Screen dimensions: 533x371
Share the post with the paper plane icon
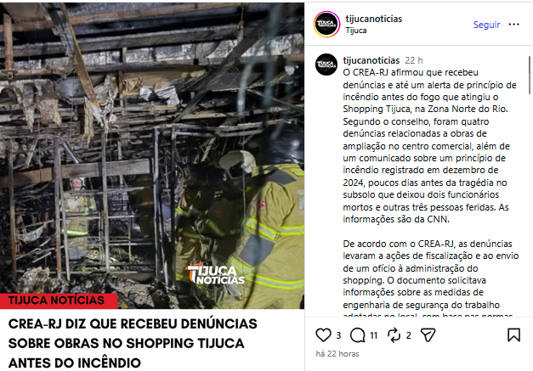coord(428,335)
